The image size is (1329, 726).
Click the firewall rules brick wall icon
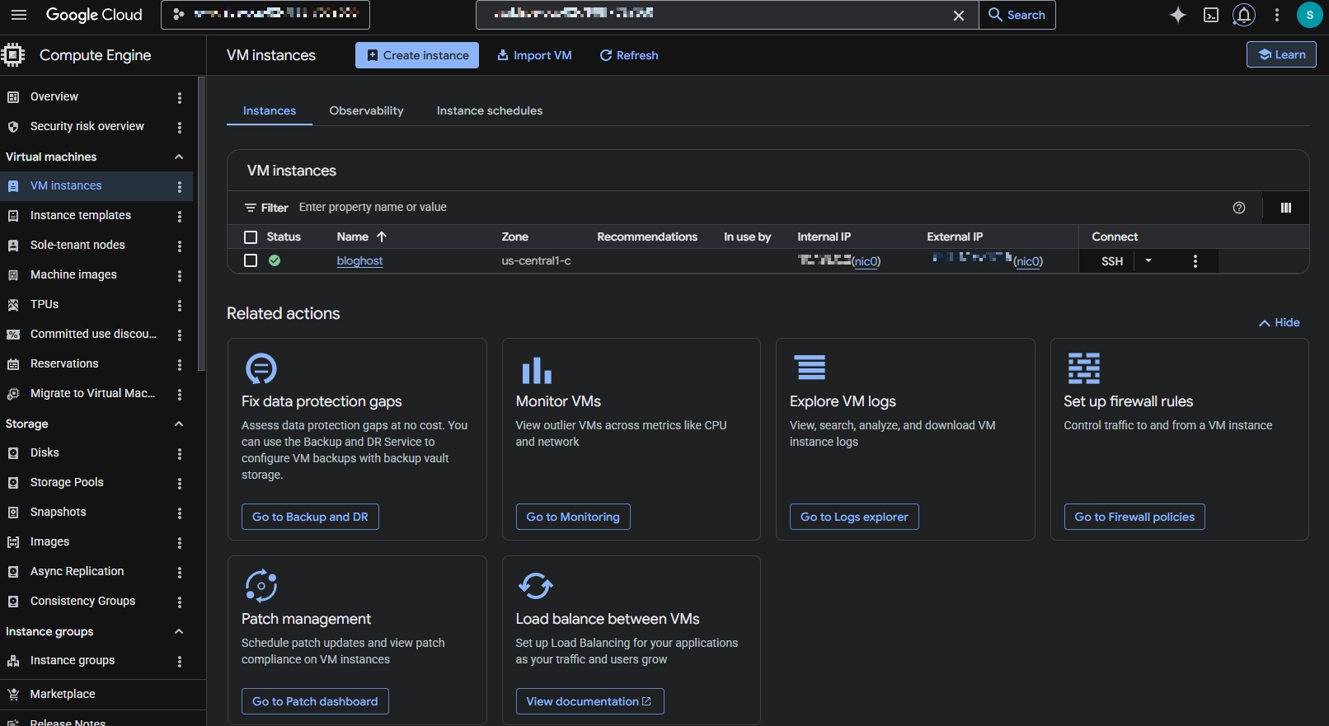(x=1084, y=368)
